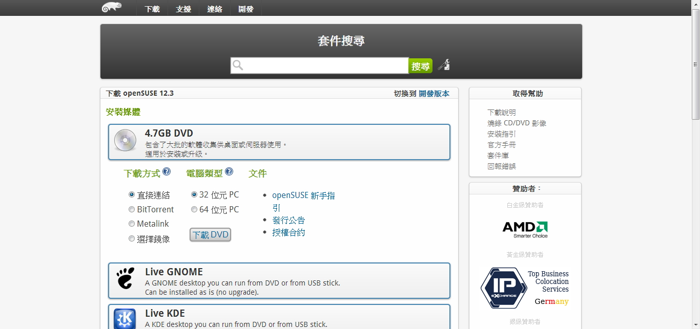Viewport: 700px width, 329px height.
Task: Click the magnifier icon in search box
Action: click(238, 65)
